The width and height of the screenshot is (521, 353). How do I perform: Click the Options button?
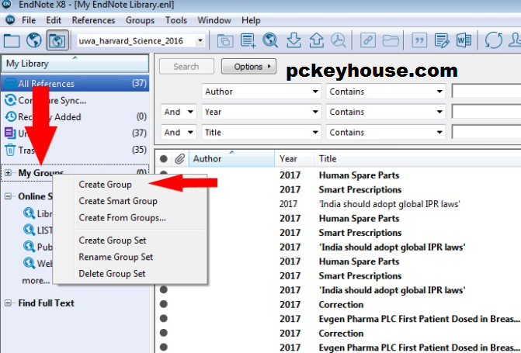[x=248, y=67]
